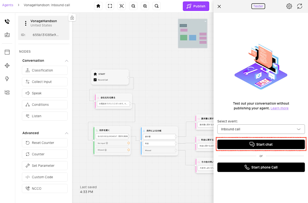The image size is (308, 203).
Task: Click No input info icon
Action: [107, 143]
